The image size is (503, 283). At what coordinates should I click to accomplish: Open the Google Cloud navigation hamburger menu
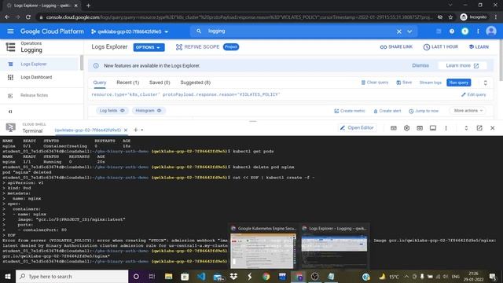click(x=10, y=31)
